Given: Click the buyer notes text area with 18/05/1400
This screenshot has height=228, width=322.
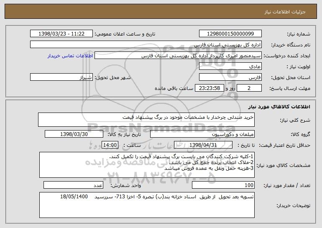Looking at the screenshot, I should pyautogui.click(x=147, y=205).
